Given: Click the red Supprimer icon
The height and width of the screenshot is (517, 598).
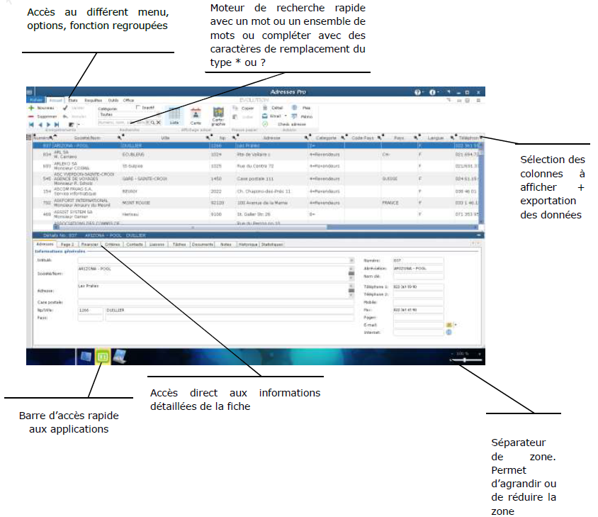Looking at the screenshot, I should coord(31,116).
